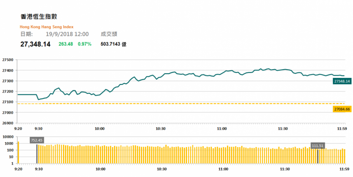Click the first yellow volume bar at 9:20
This screenshot has width=353, height=177.
tap(18, 153)
